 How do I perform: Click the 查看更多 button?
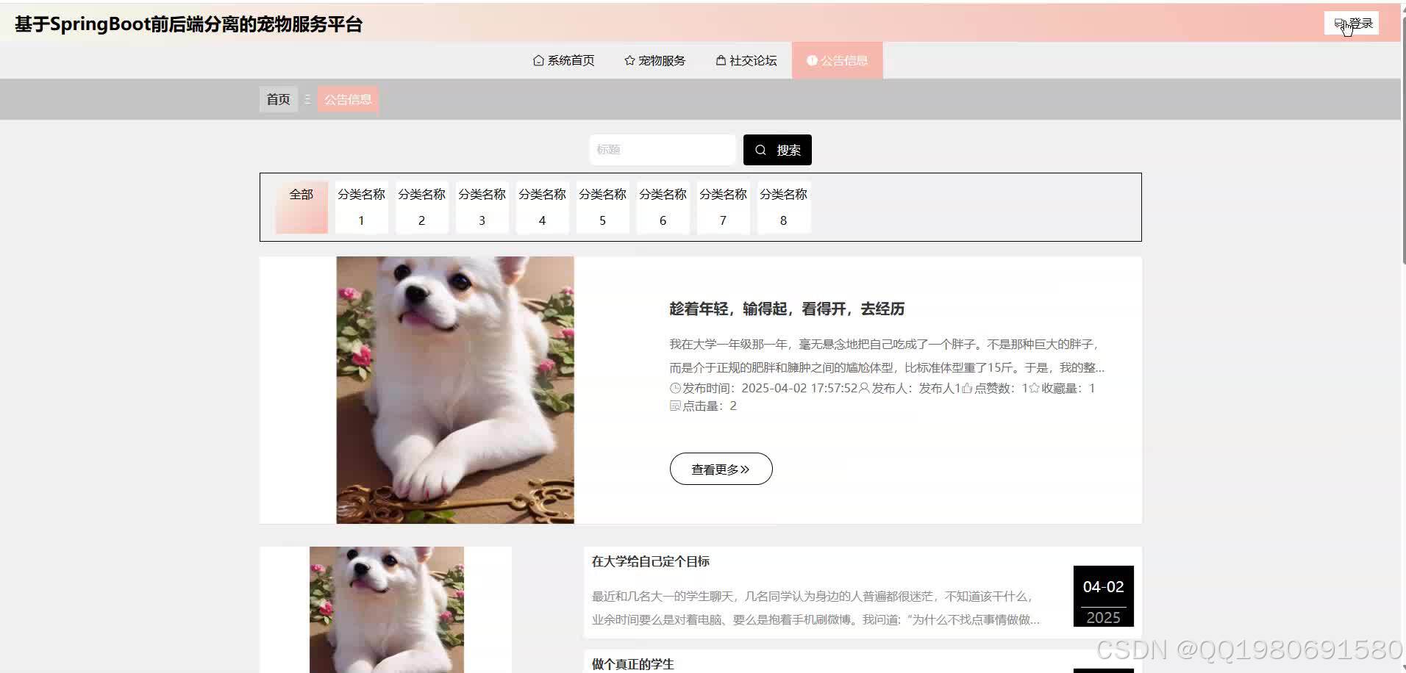click(x=721, y=468)
